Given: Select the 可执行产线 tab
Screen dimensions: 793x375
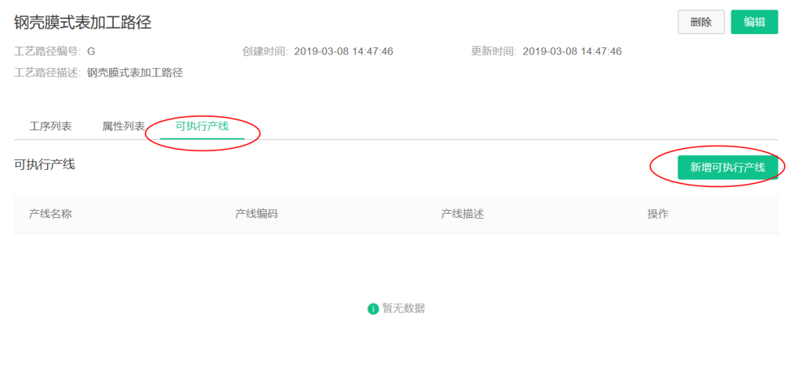Looking at the screenshot, I should tap(202, 126).
